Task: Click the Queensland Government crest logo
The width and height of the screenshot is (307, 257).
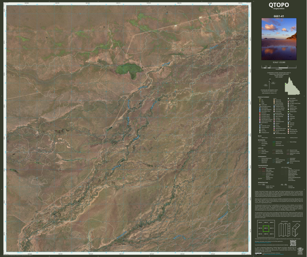Action: [300, 251]
